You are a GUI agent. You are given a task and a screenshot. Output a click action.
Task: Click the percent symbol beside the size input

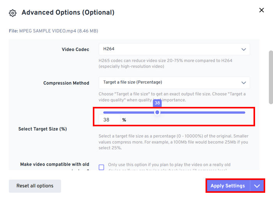(124, 120)
